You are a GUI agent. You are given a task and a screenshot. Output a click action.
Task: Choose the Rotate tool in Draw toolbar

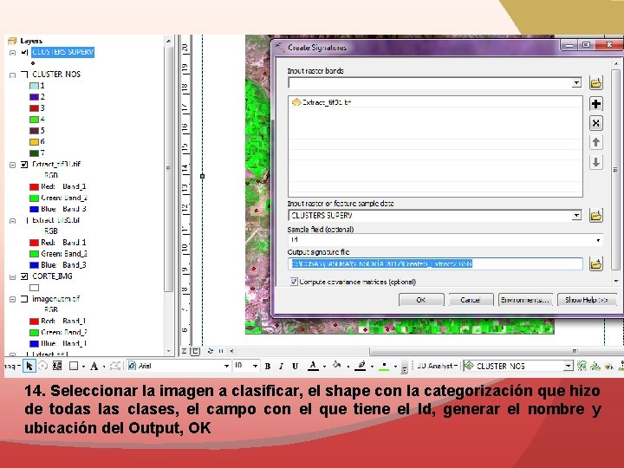pos(43,366)
